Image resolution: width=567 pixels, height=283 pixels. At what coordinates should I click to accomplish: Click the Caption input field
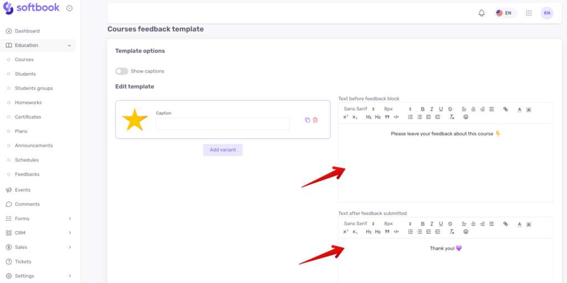223,124
